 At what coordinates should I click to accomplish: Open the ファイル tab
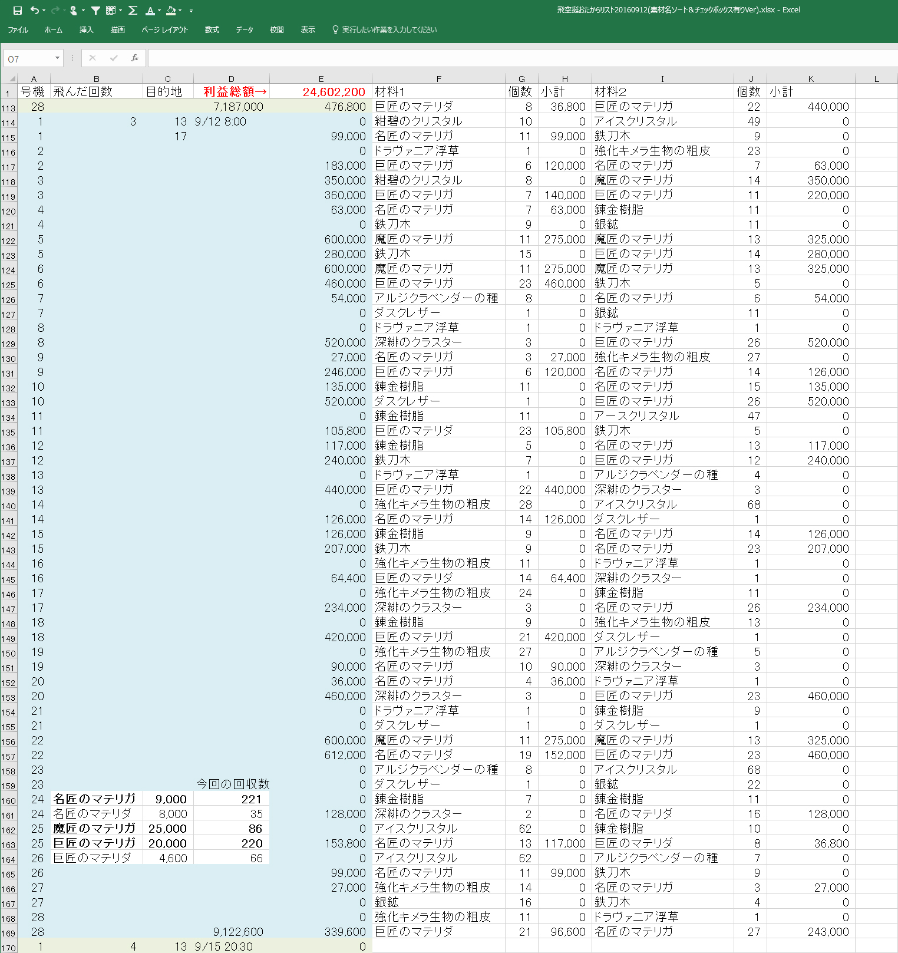pyautogui.click(x=18, y=29)
